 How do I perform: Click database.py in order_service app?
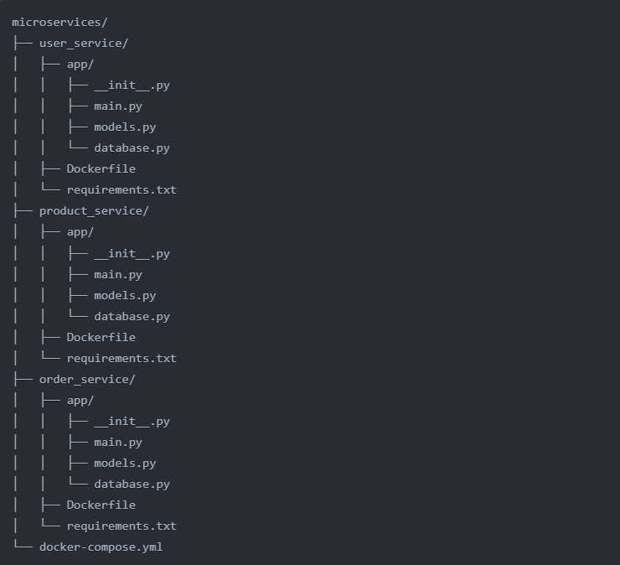(x=132, y=485)
